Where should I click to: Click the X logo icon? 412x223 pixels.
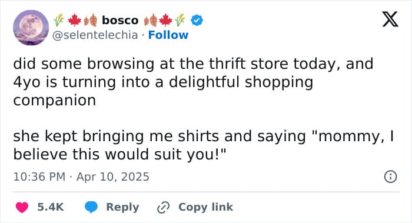click(390, 19)
